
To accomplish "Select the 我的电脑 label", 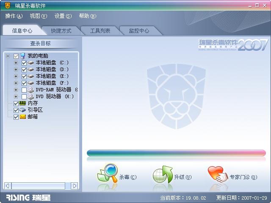I will pyautogui.click(x=38, y=56).
